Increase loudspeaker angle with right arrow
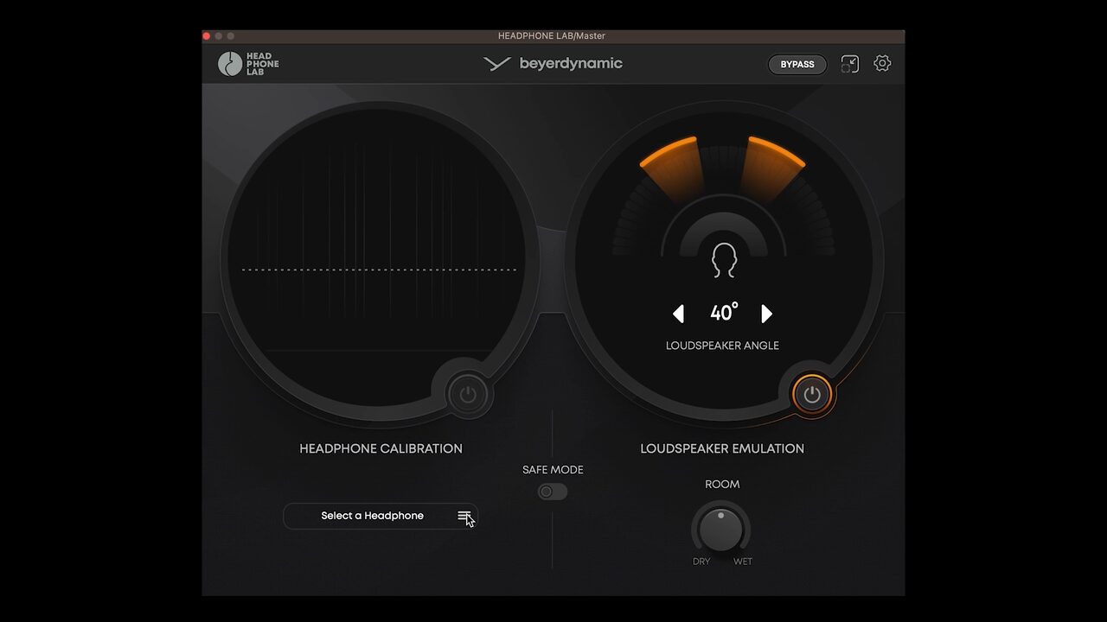The width and height of the screenshot is (1107, 622). [766, 314]
